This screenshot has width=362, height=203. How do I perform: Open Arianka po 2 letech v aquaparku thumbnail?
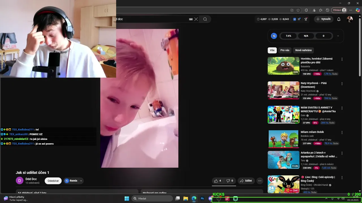pos(283,160)
